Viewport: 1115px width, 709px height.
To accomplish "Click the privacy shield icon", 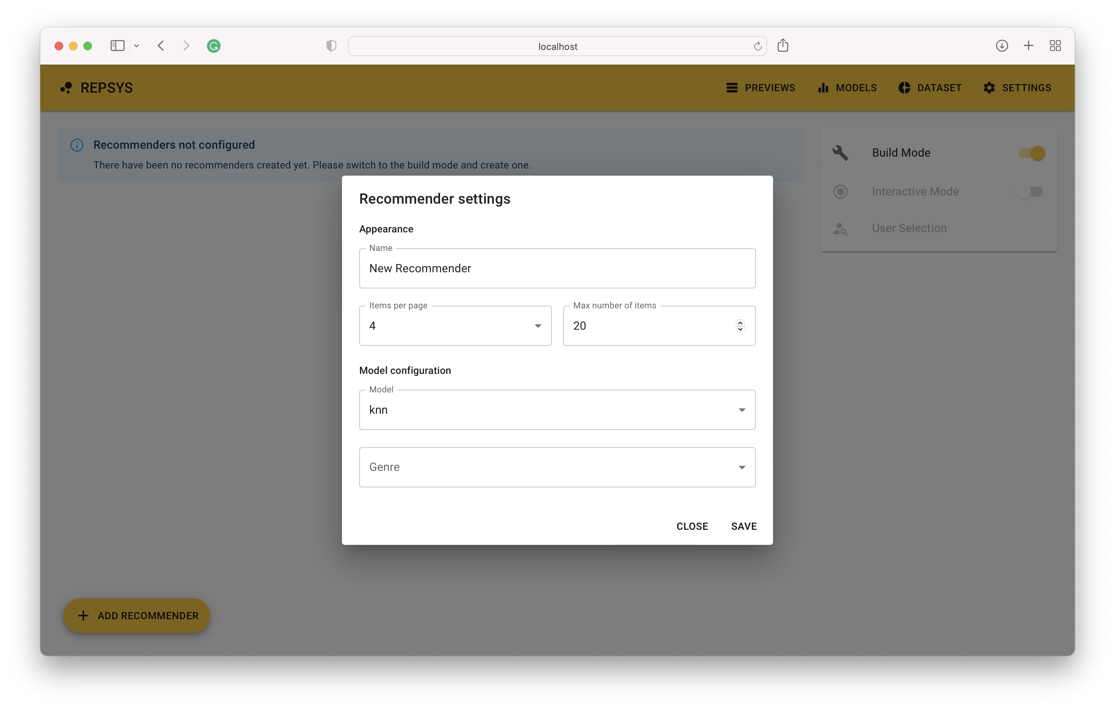I will point(331,46).
